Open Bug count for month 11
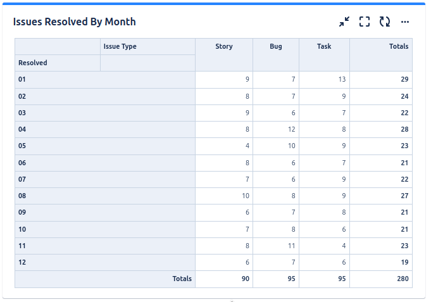431x302 pixels. 292,246
